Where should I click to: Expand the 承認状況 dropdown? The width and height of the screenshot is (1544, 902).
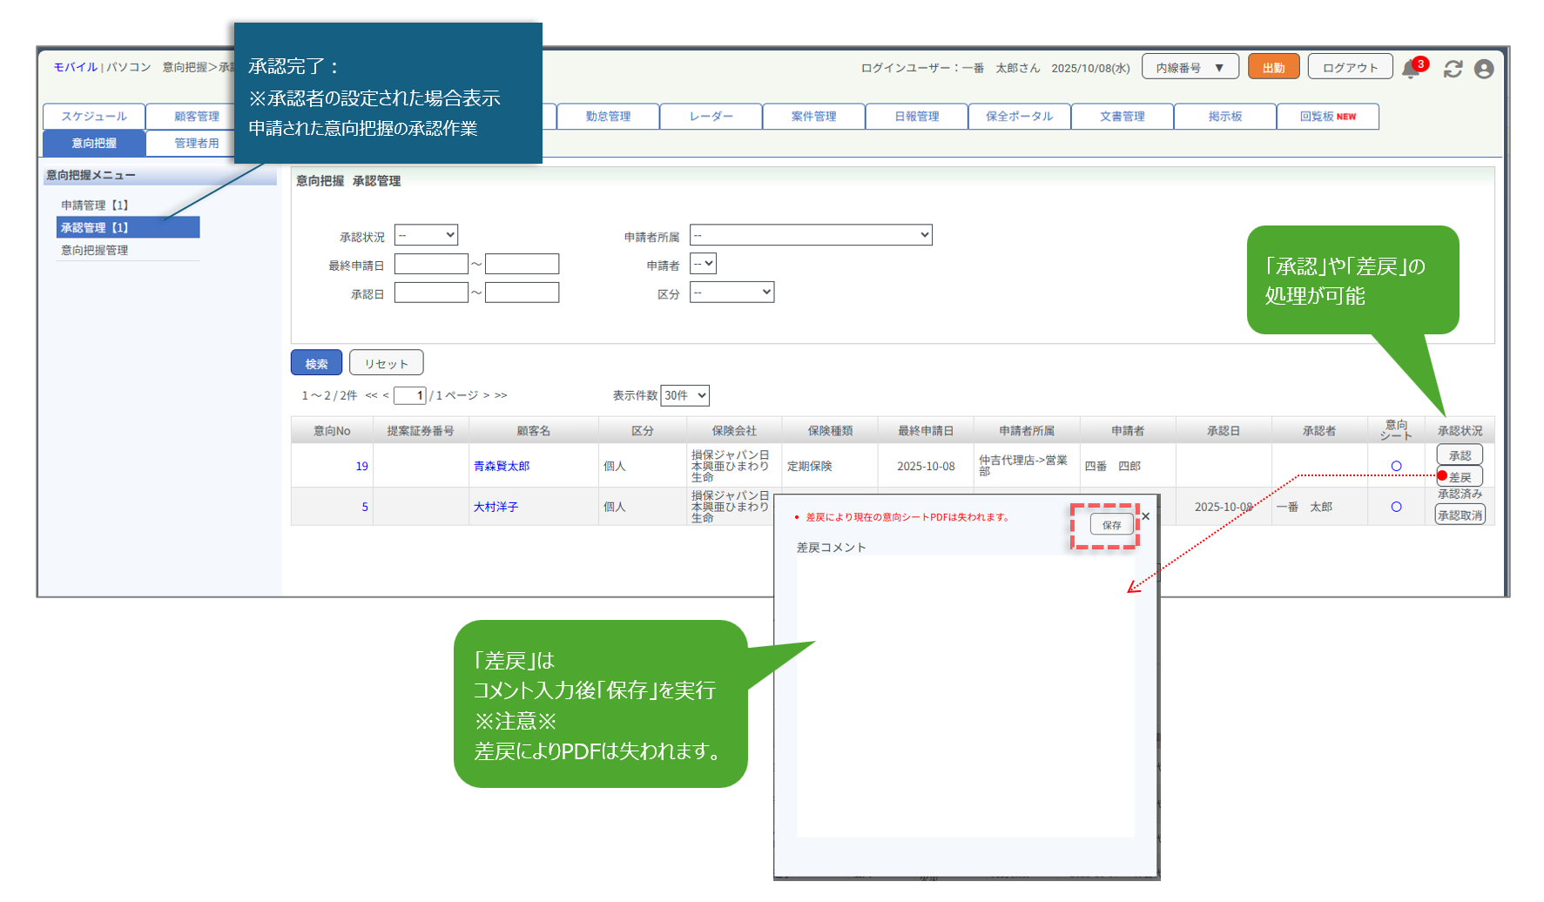pyautogui.click(x=426, y=235)
